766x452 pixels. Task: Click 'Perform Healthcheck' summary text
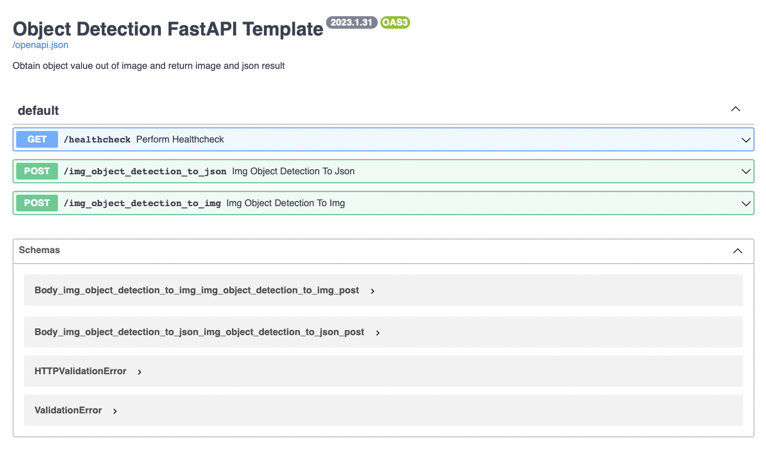tap(180, 139)
